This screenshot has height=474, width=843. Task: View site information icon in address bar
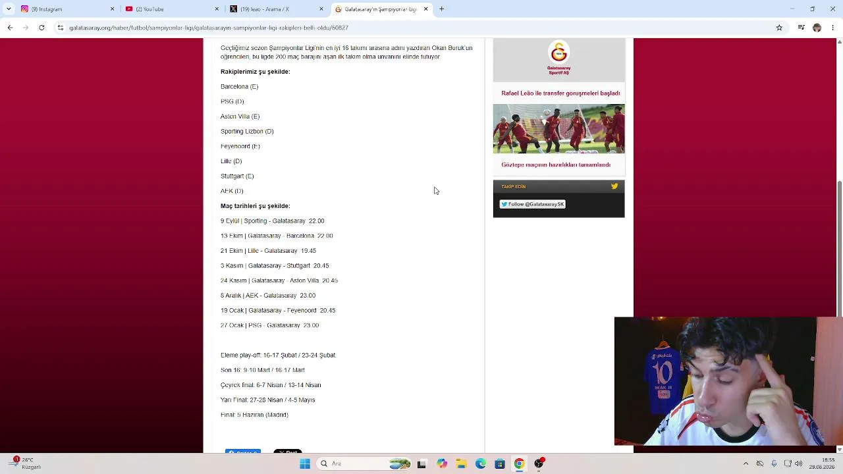(x=61, y=28)
